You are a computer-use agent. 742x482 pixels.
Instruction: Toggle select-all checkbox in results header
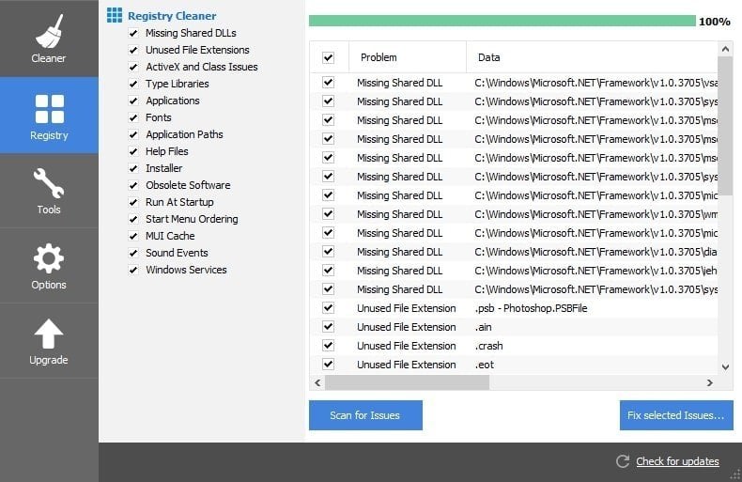tap(328, 57)
